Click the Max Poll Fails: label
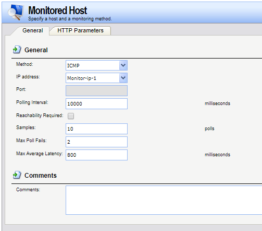This screenshot has height=231, width=262. tap(31, 141)
